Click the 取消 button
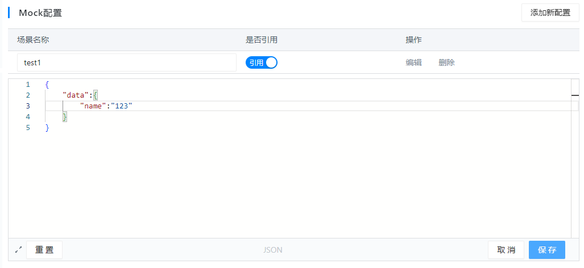The image size is (584, 268). pyautogui.click(x=506, y=250)
